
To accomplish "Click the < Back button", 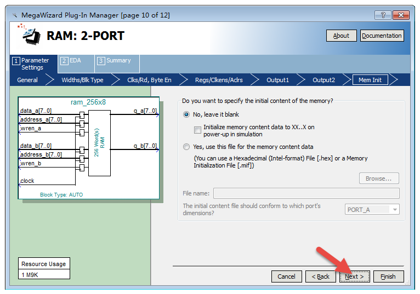I will [x=320, y=276].
